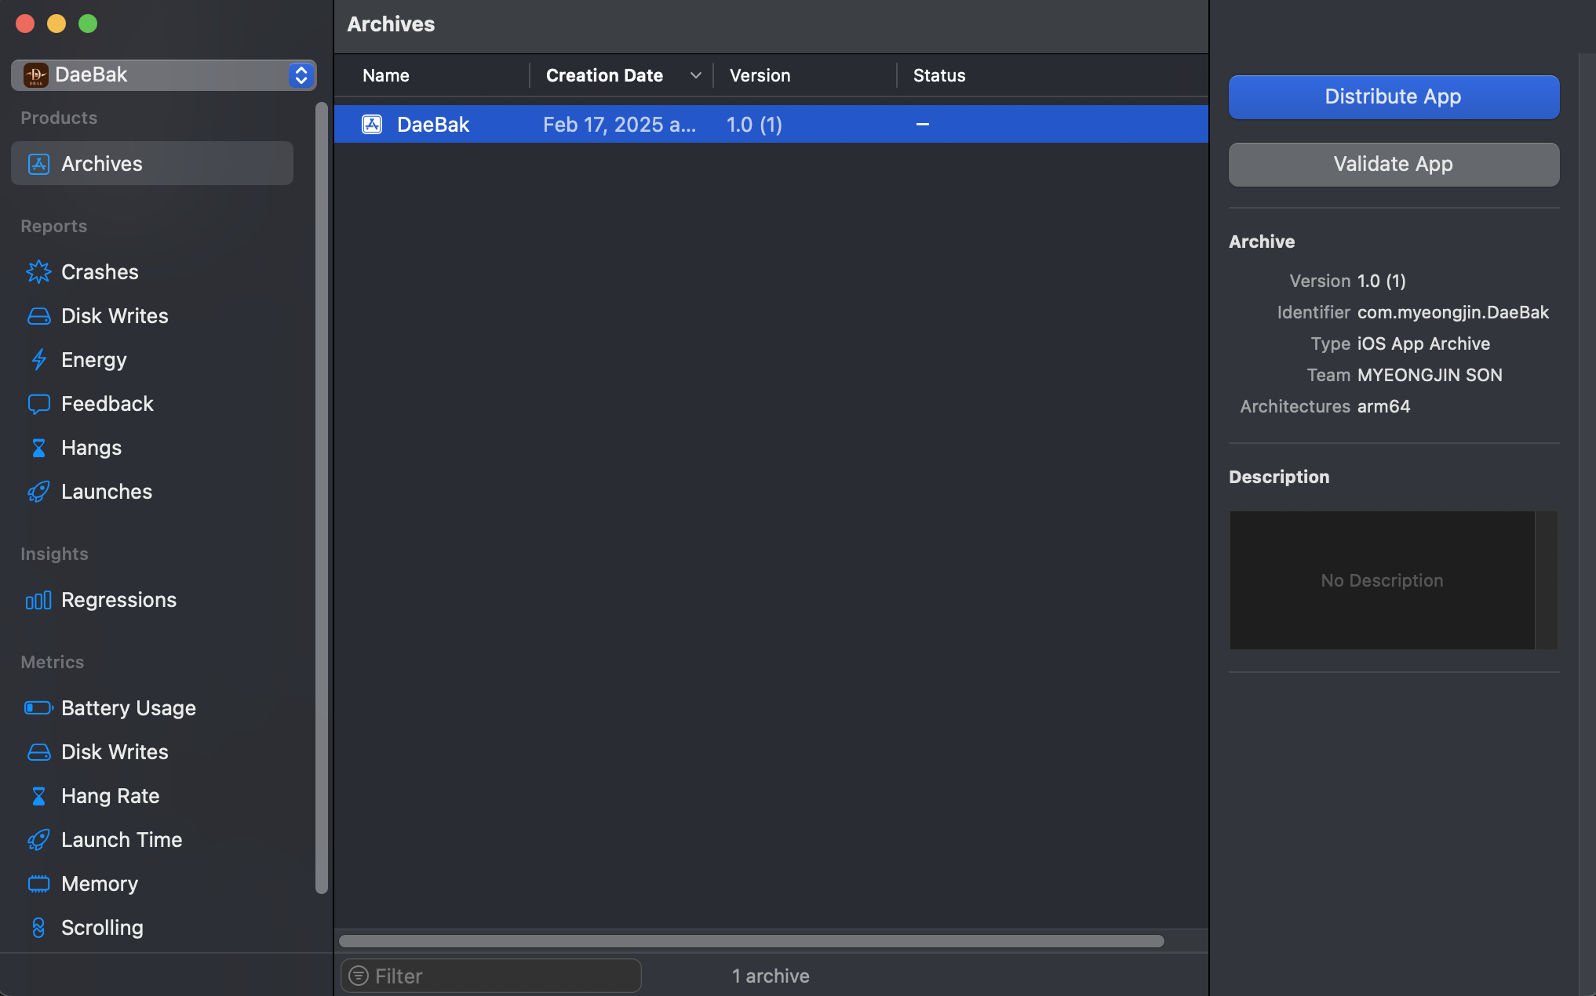Viewport: 1596px width, 996px height.
Task: Open the Crashes report
Action: pyautogui.click(x=100, y=272)
